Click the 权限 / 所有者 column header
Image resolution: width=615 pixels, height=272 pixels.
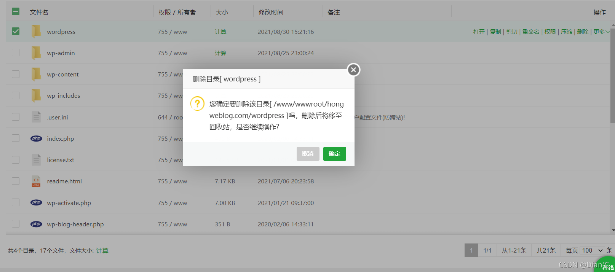(x=177, y=12)
